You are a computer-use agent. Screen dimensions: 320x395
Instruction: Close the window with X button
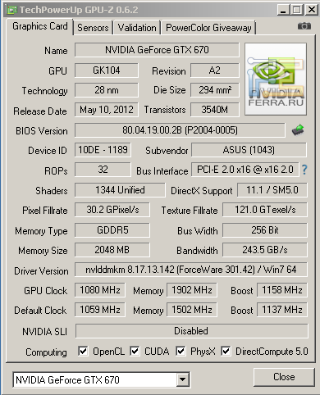[312, 10]
